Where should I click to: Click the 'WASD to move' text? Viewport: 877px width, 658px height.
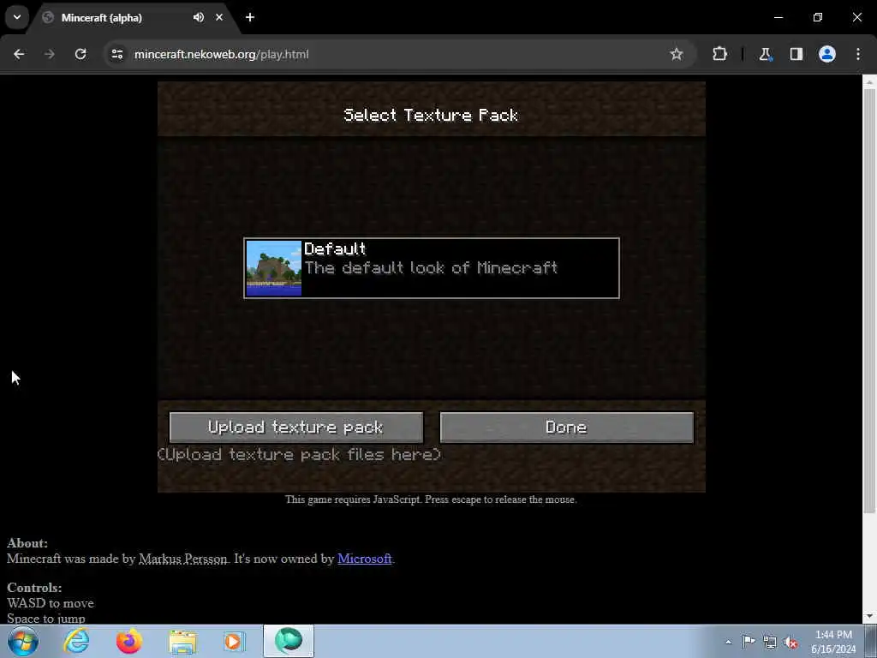(x=51, y=603)
